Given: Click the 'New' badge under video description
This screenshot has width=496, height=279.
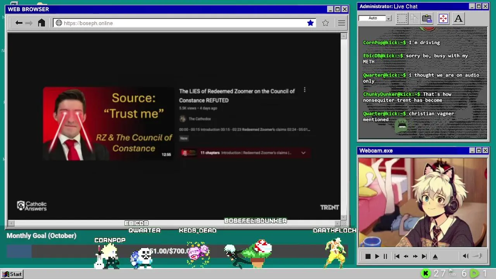Looking at the screenshot, I should click(x=184, y=138).
